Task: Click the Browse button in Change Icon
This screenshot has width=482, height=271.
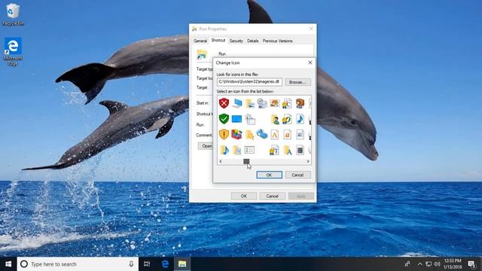Action: click(297, 82)
